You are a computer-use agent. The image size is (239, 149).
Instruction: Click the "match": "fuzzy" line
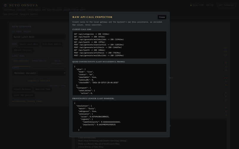pos(87,108)
